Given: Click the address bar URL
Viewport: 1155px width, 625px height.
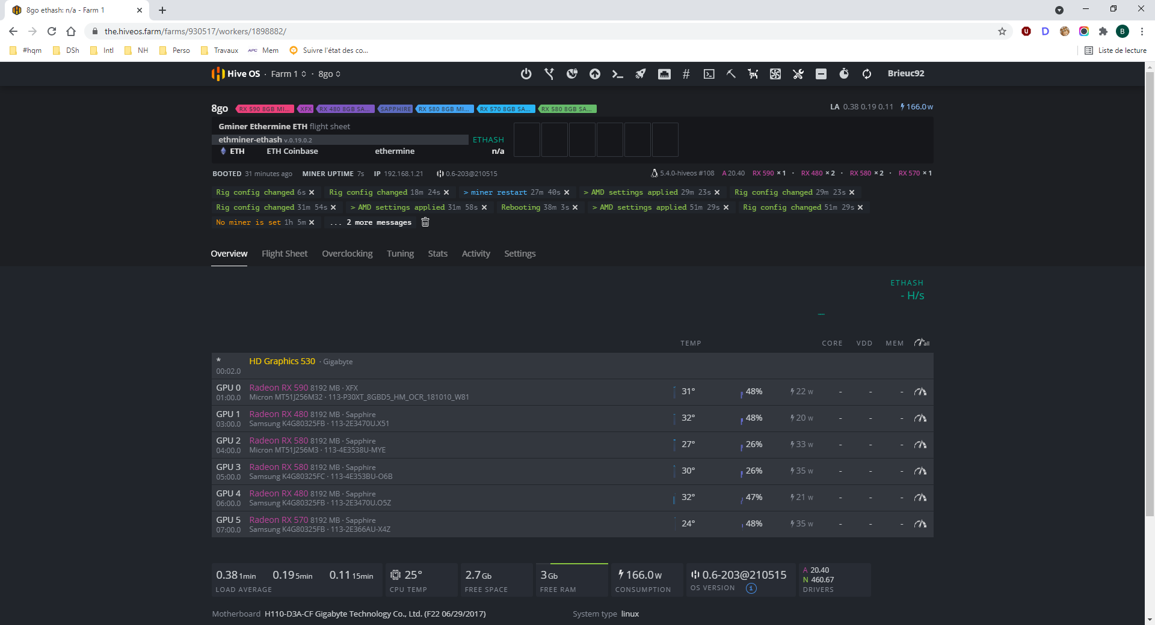Looking at the screenshot, I should [195, 31].
